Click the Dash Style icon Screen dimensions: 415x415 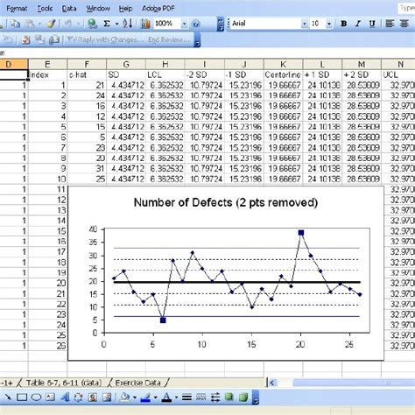pyautogui.click(x=200, y=397)
